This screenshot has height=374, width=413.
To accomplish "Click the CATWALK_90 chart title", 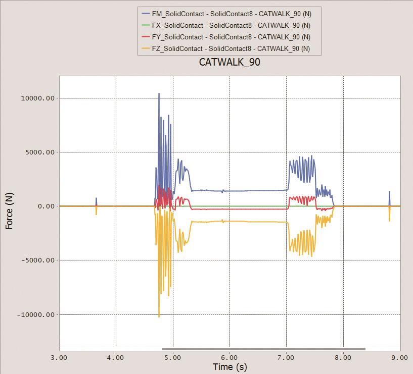I will coord(230,63).
